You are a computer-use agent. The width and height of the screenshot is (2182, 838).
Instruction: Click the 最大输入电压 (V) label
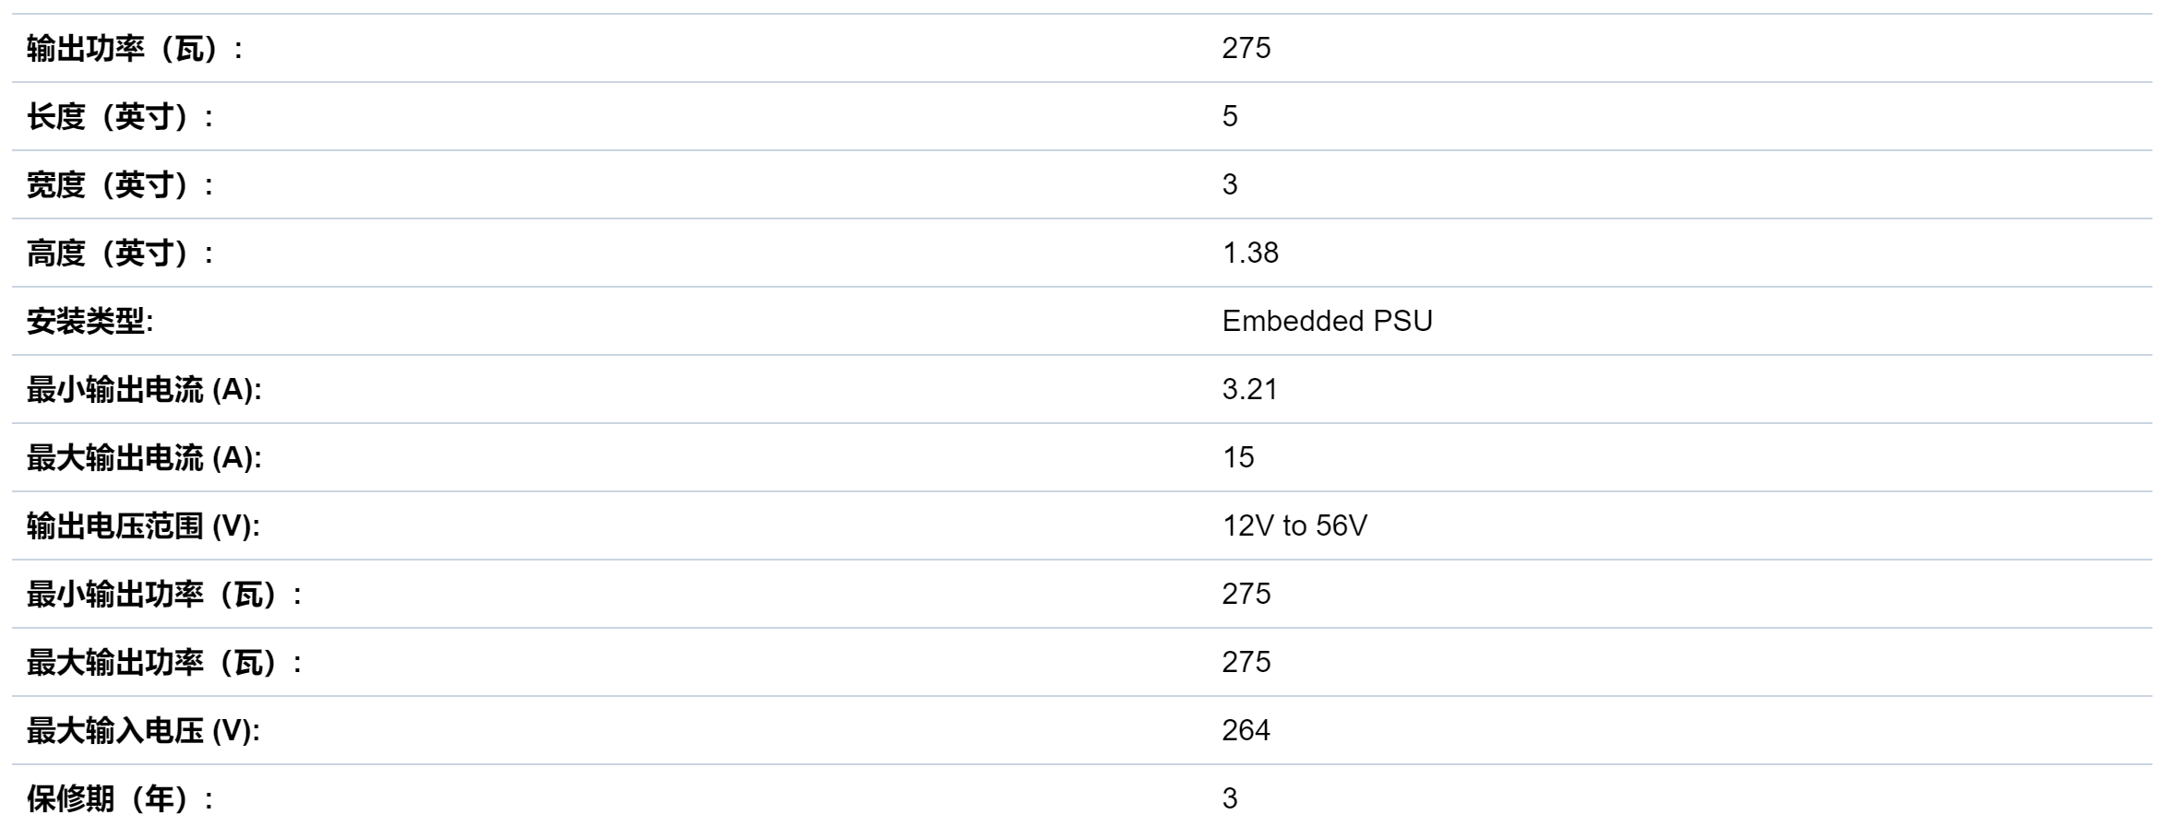pos(143,730)
